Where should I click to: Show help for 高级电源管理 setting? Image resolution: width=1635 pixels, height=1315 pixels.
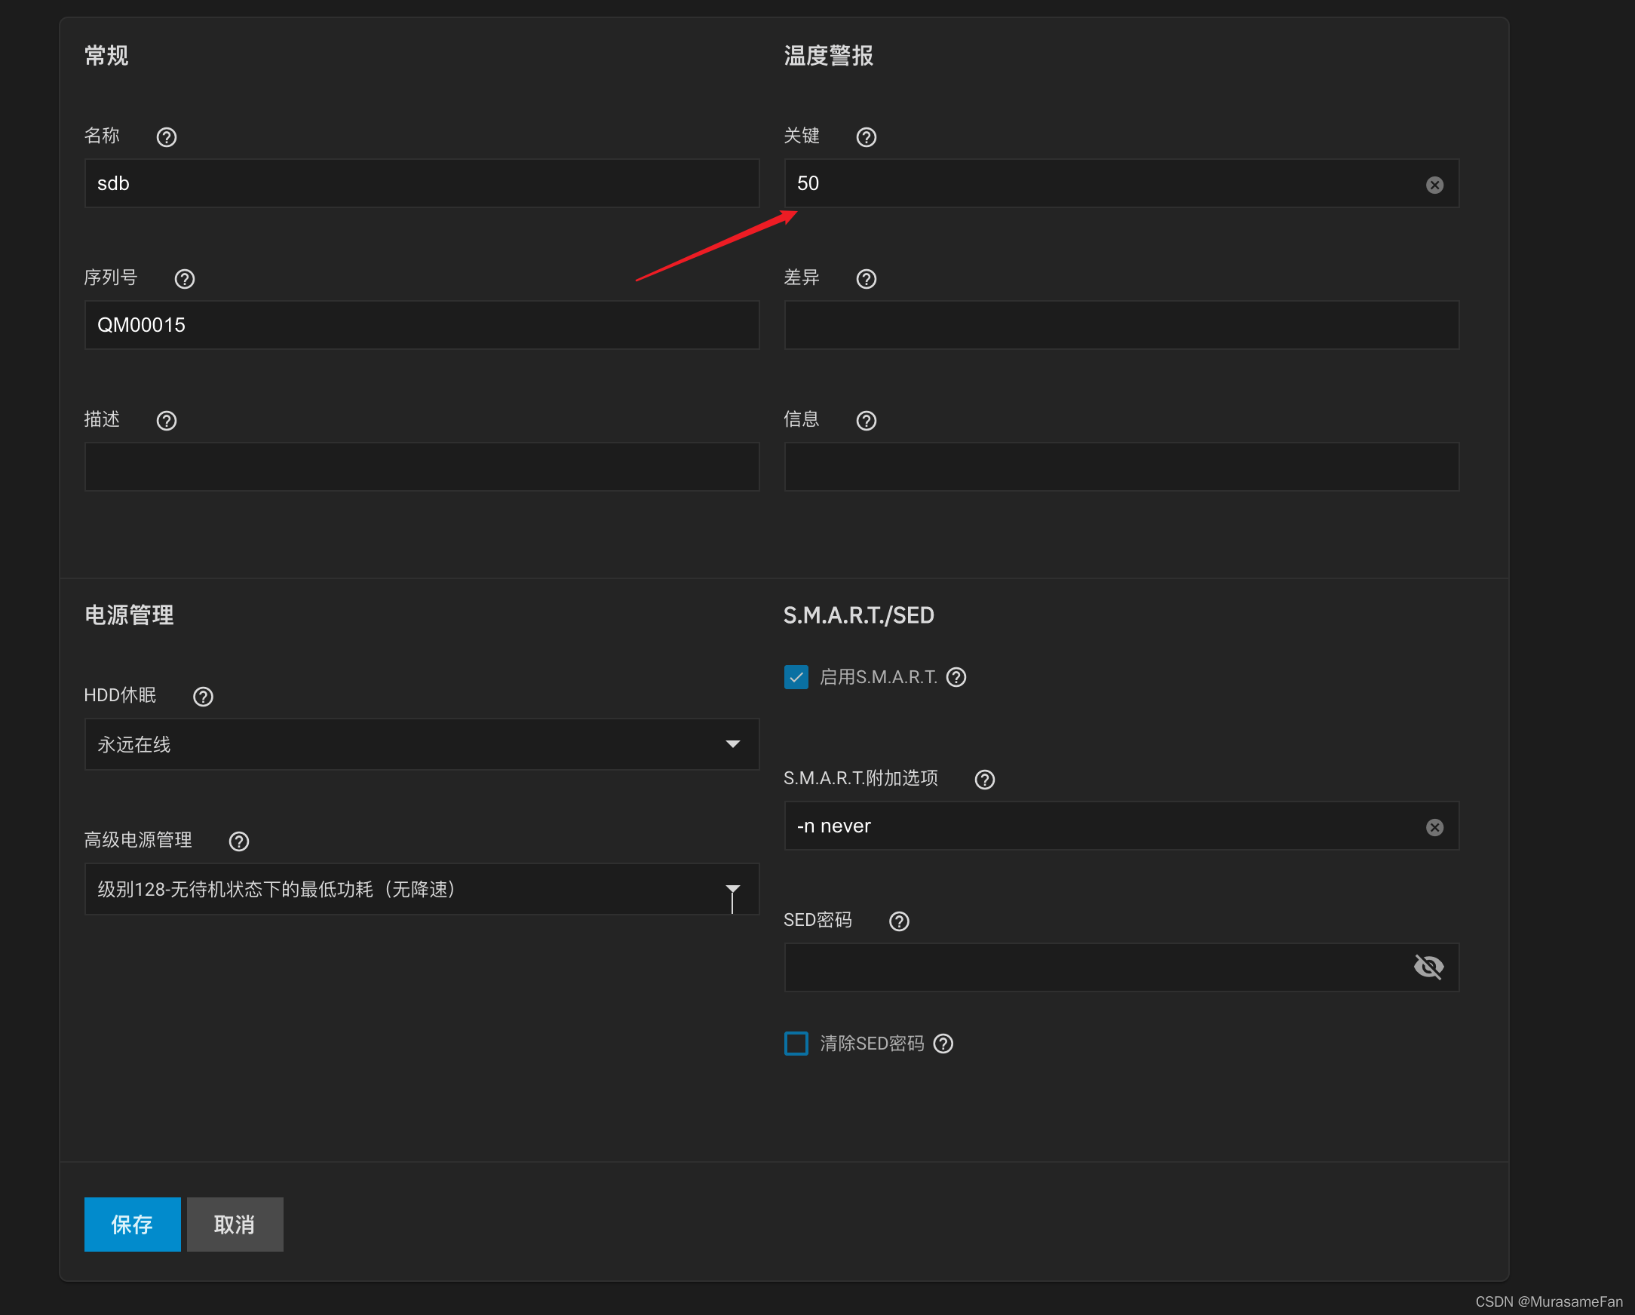point(239,841)
